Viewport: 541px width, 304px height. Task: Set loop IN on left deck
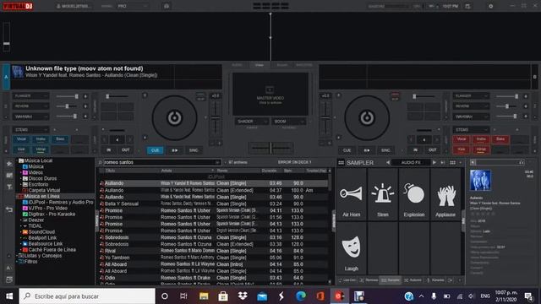(109, 150)
